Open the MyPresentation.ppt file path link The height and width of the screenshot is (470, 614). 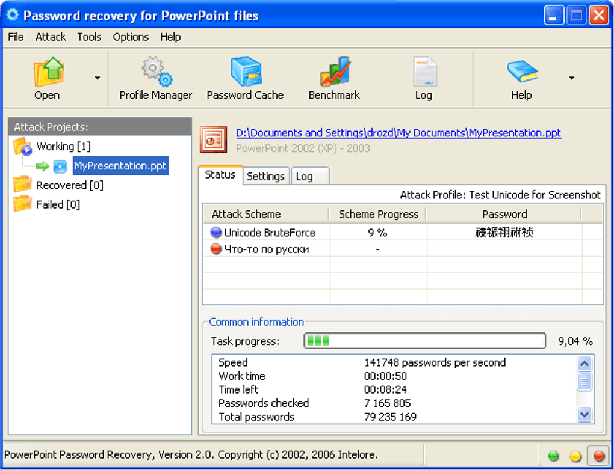[398, 133]
